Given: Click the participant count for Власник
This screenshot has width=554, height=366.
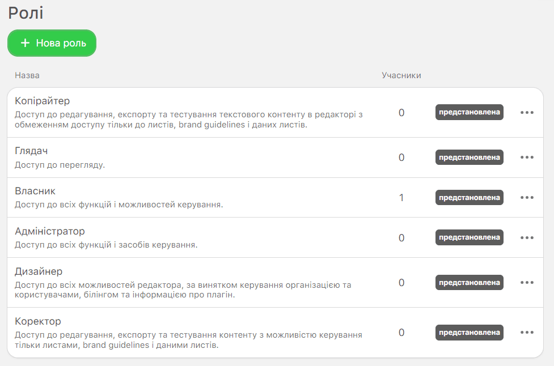Looking at the screenshot, I should [x=401, y=198].
